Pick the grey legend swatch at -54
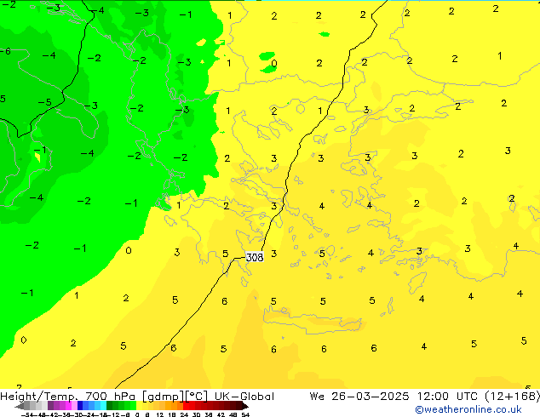This screenshot has height=417, width=540. 27,405
